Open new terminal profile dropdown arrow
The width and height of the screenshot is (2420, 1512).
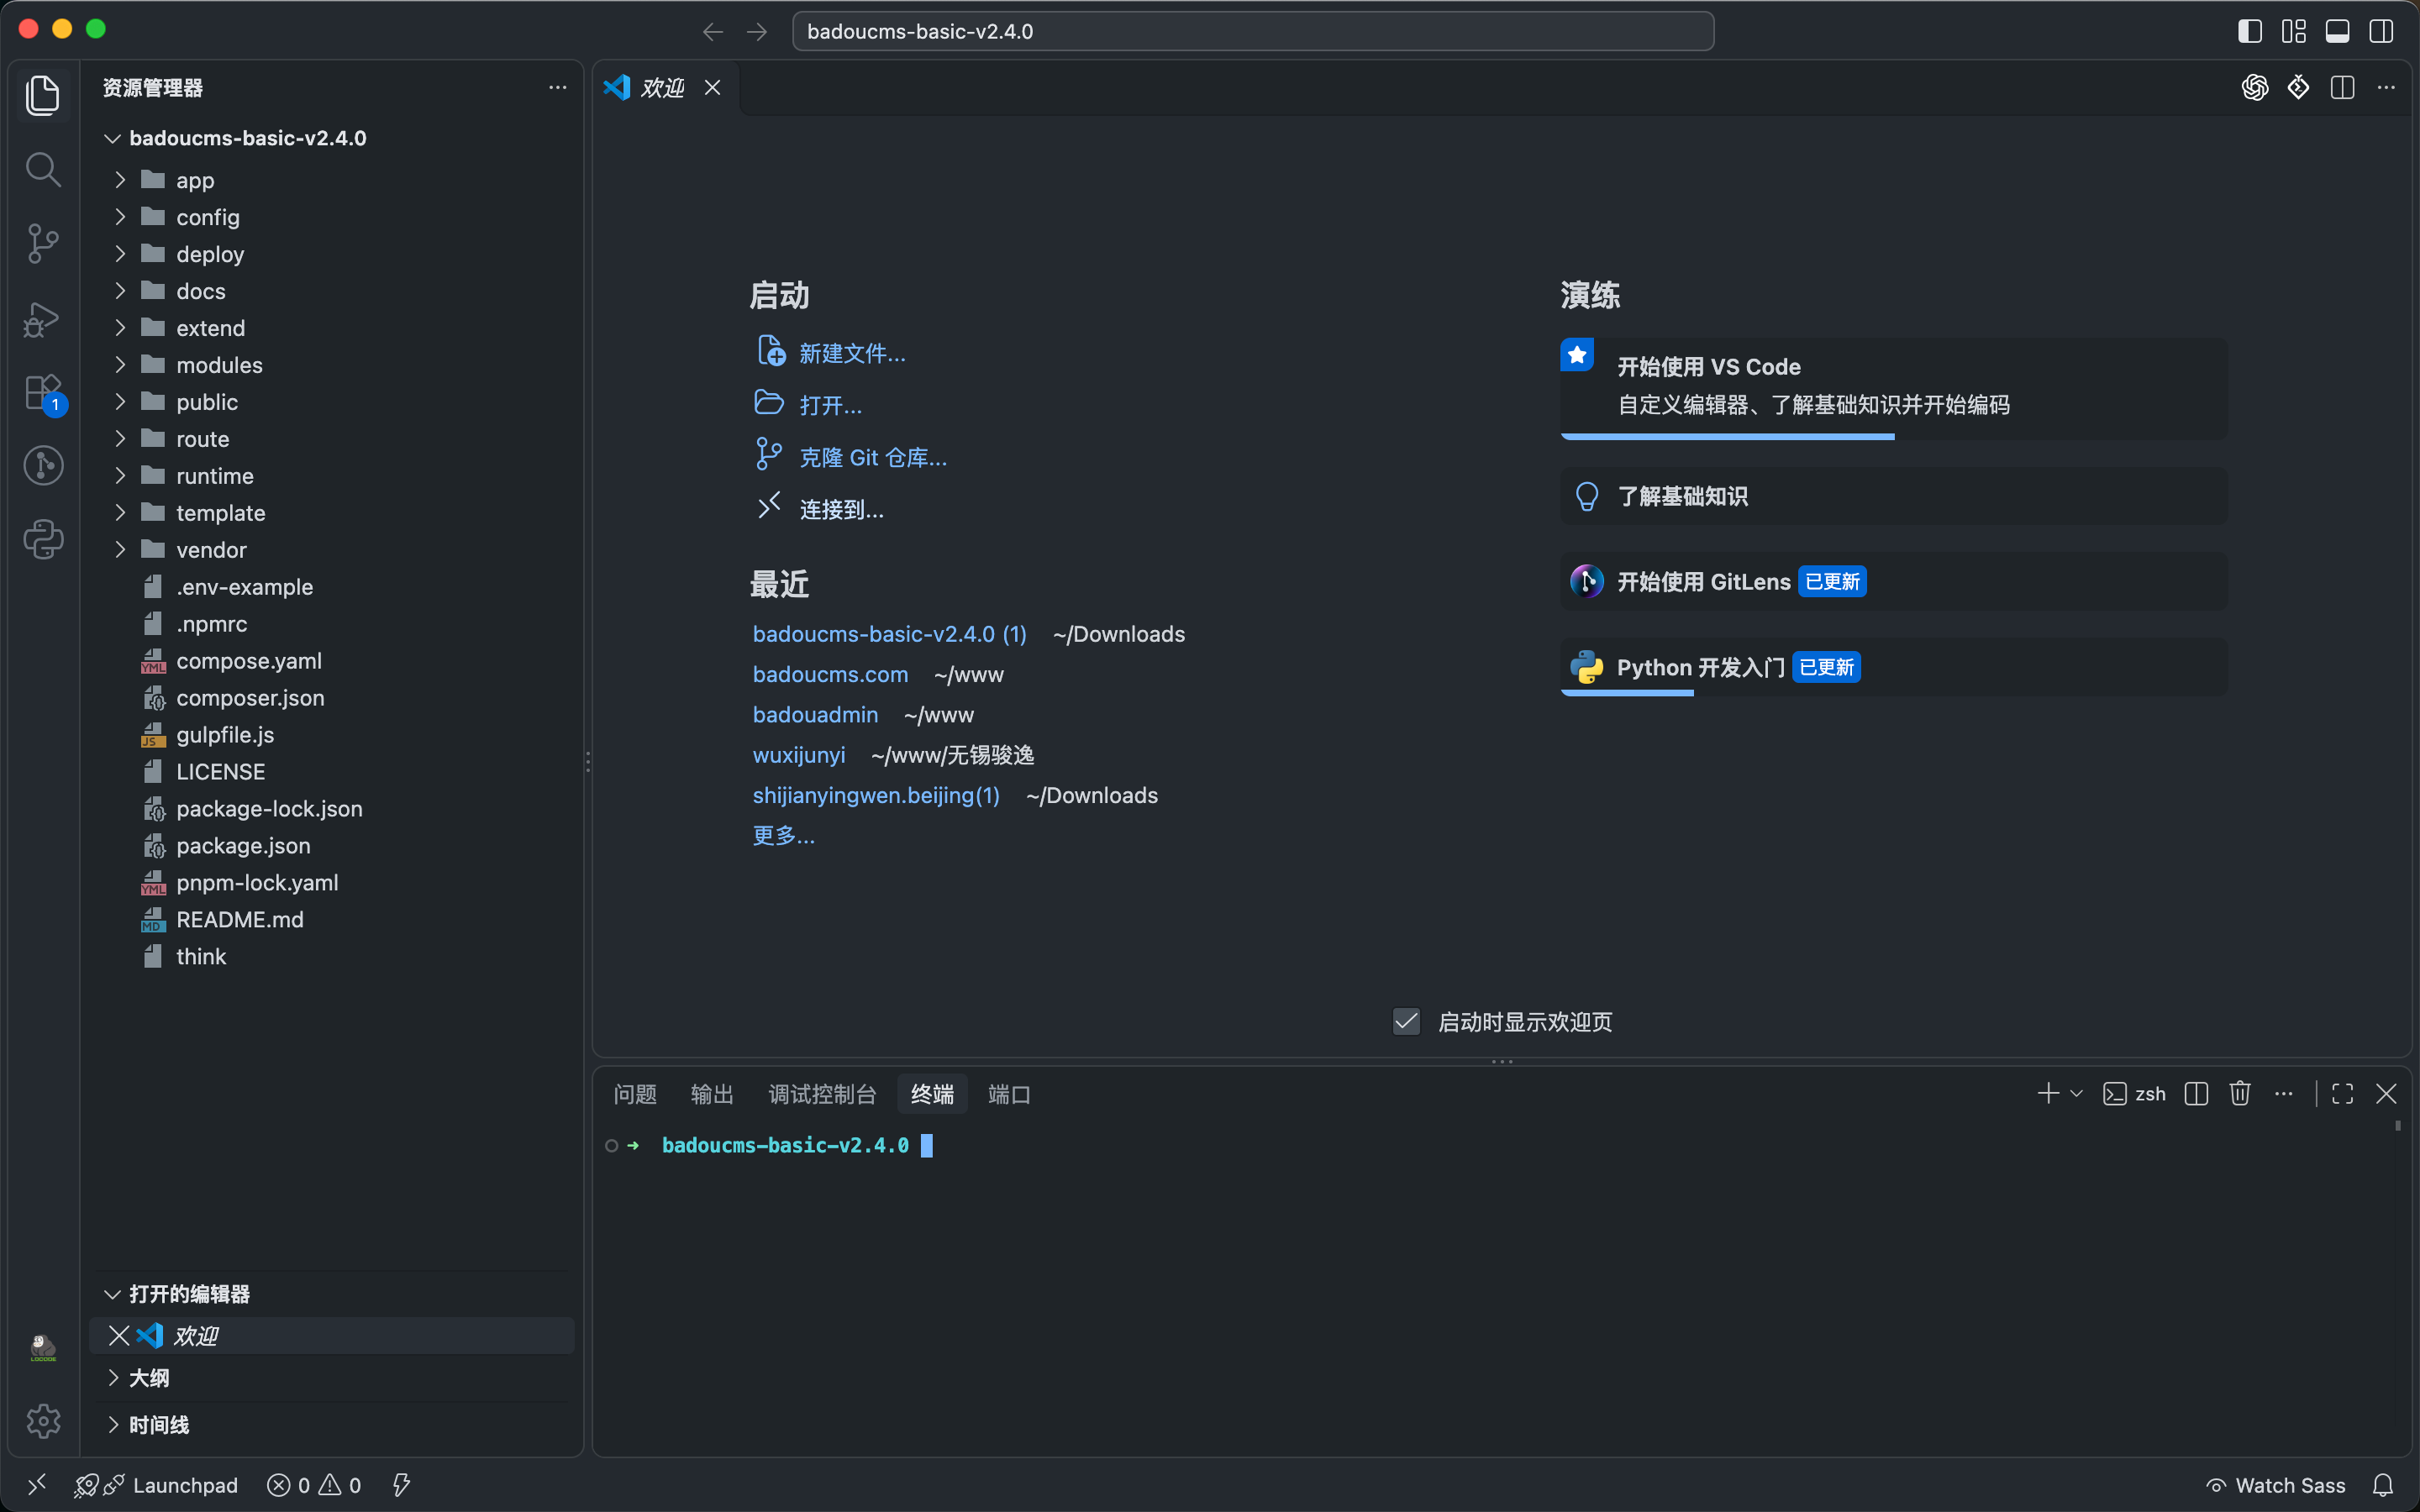pyautogui.click(x=2077, y=1093)
